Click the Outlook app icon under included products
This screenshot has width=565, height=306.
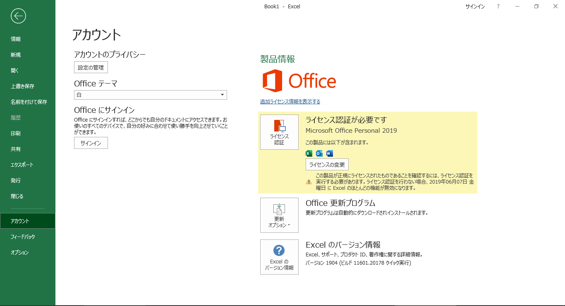point(319,153)
